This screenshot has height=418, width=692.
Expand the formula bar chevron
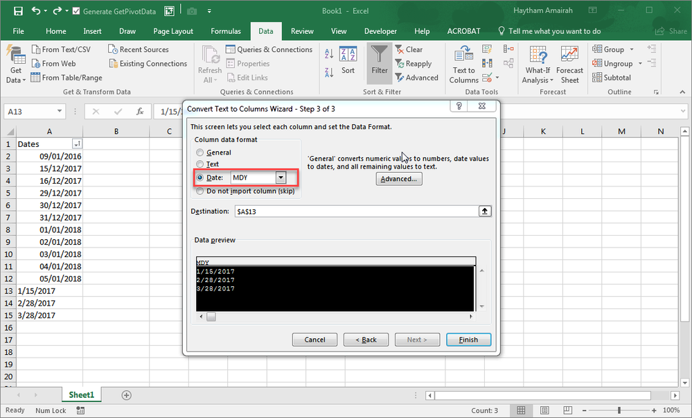(x=684, y=112)
